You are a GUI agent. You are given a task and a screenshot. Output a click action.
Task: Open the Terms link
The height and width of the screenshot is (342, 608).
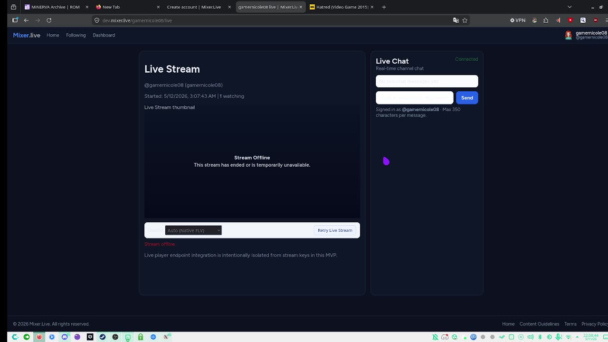tap(570, 324)
